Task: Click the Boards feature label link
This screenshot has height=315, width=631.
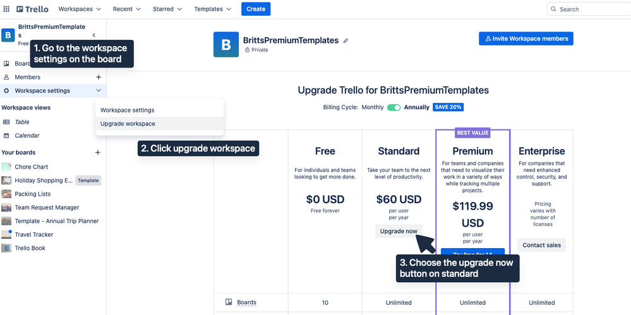Action: click(x=247, y=302)
